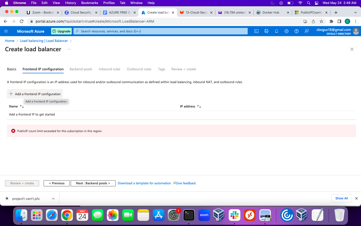Switch to the Backend pools tab
The width and height of the screenshot is (361, 226).
81,69
